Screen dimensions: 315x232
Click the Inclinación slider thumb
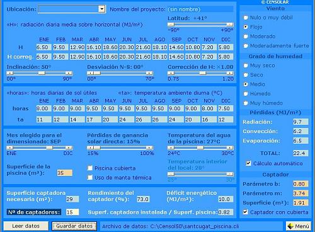point(42,73)
